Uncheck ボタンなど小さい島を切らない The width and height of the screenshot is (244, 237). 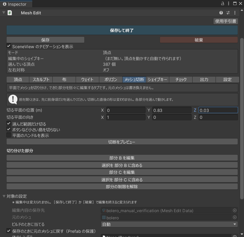point(9,129)
